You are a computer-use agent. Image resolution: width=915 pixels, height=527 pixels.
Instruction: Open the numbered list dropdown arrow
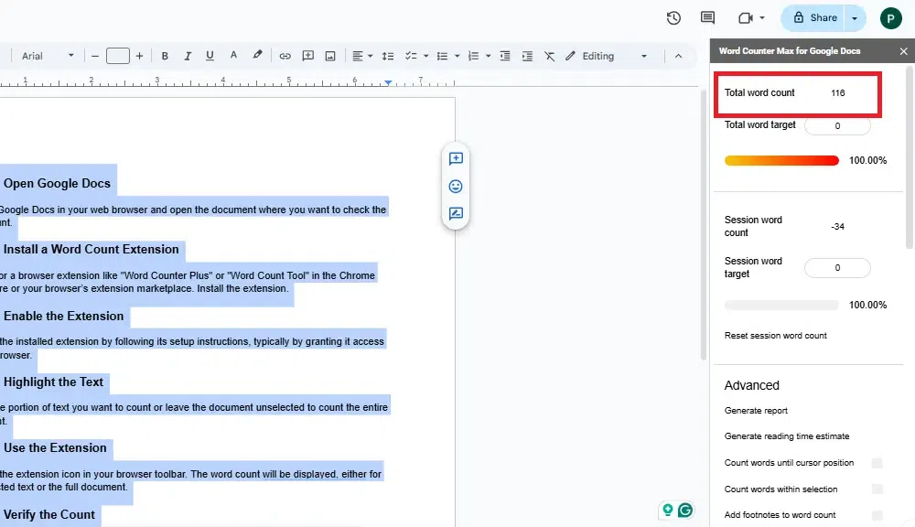(x=488, y=56)
